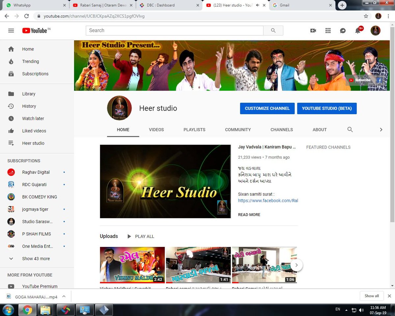Switch to the PLAYLISTS tab
Viewport: 395px width, 316px height.
(x=195, y=130)
